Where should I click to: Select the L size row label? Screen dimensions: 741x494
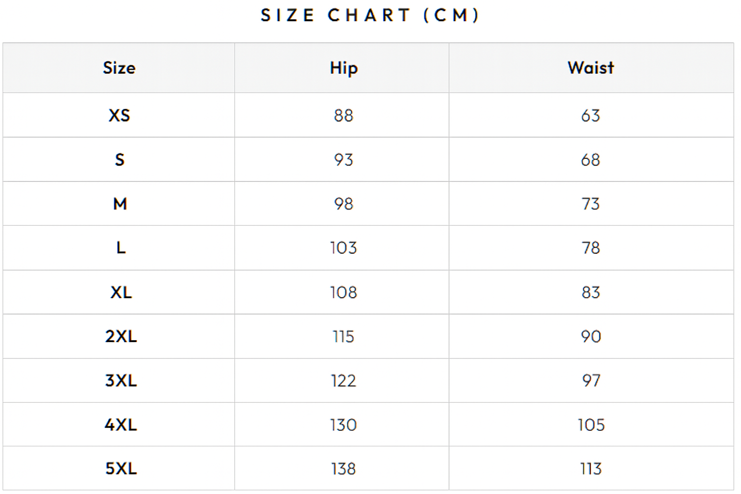click(121, 248)
